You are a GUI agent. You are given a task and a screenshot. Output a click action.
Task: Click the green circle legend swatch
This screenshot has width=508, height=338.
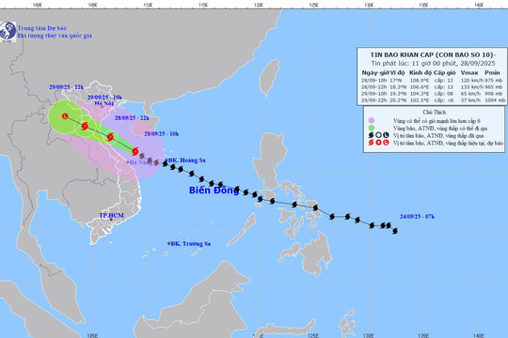tap(372, 128)
